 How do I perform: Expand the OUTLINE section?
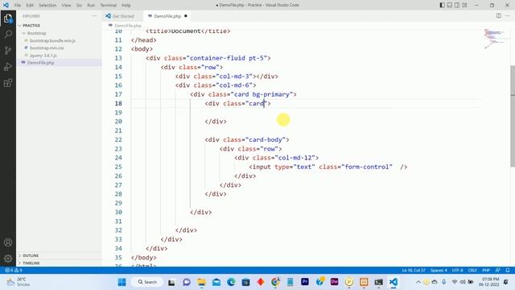point(59,255)
